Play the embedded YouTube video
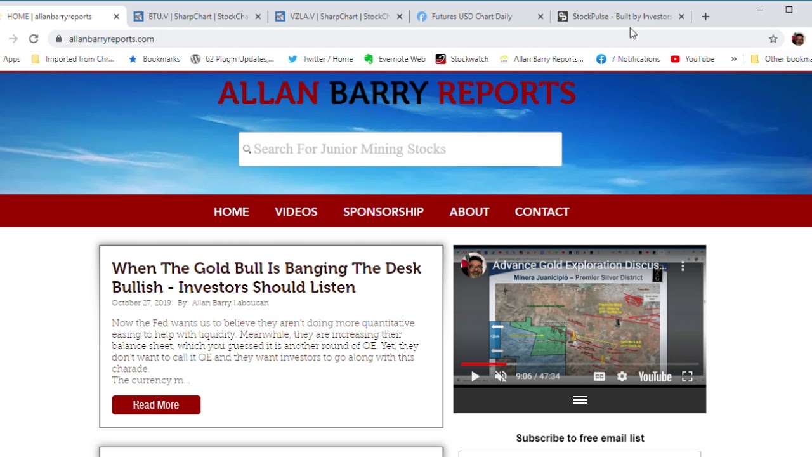Screen dimensions: 812x457 pos(475,376)
